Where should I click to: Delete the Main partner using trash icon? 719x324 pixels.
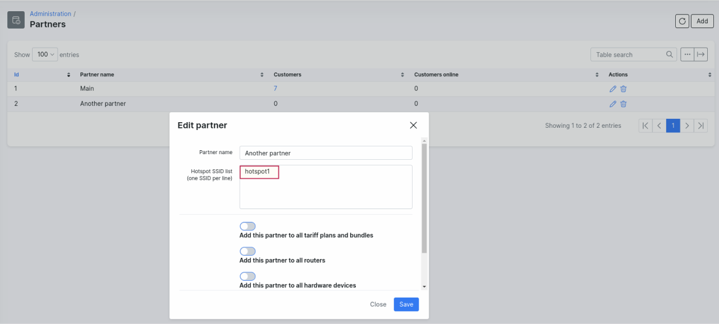(x=624, y=89)
